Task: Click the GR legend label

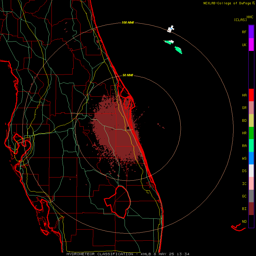Action: [244, 108]
